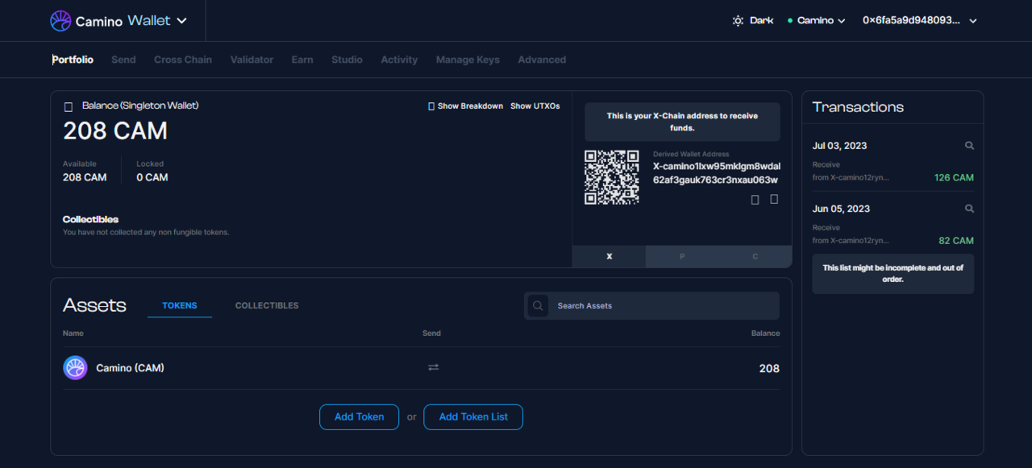Switch to the TOKENS assets tab

point(180,305)
